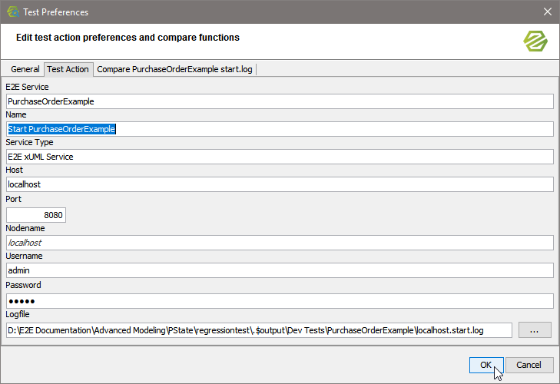Focus the Name text field

pyautogui.click(x=280, y=129)
